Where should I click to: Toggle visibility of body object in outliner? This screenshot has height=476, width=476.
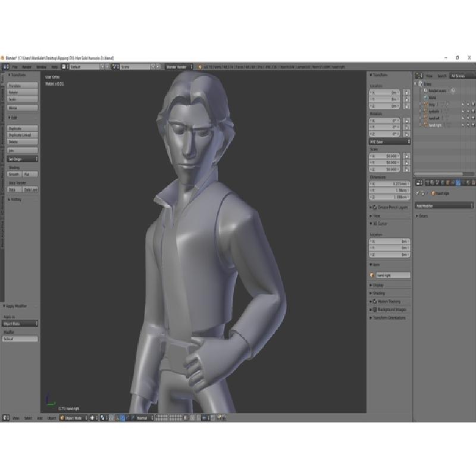point(463,105)
